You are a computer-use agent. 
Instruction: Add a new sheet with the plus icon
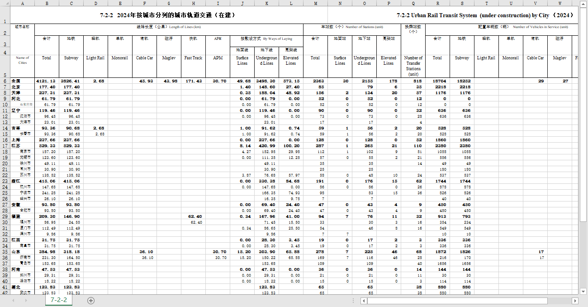click(x=91, y=301)
